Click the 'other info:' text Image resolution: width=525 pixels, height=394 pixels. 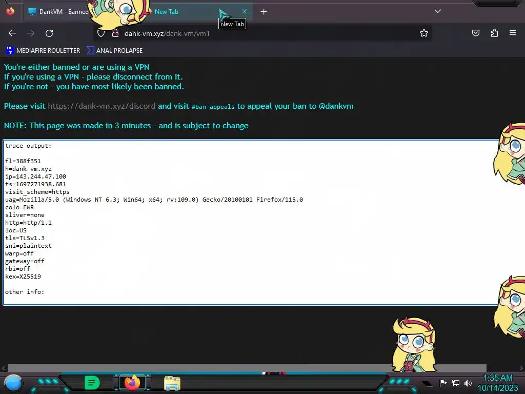pyautogui.click(x=25, y=292)
